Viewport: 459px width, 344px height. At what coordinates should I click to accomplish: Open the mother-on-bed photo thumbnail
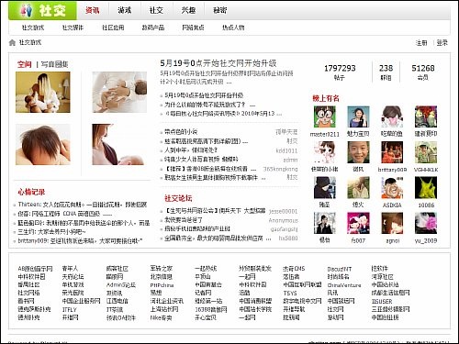click(43, 92)
